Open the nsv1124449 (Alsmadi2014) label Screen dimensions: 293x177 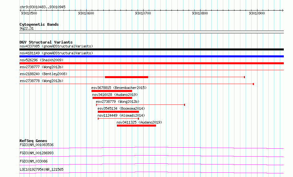click(121, 115)
